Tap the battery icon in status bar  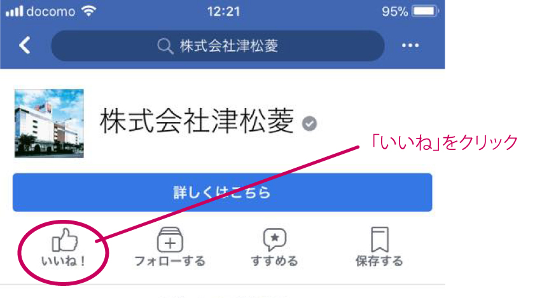[x=425, y=11]
